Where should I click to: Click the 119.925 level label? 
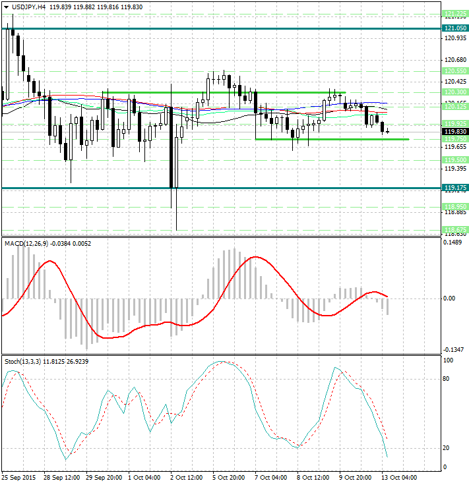tap(455, 123)
